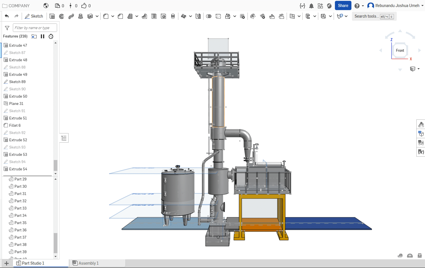425x268 pixels.
Task: Open the notifications bell
Action: pos(311,6)
